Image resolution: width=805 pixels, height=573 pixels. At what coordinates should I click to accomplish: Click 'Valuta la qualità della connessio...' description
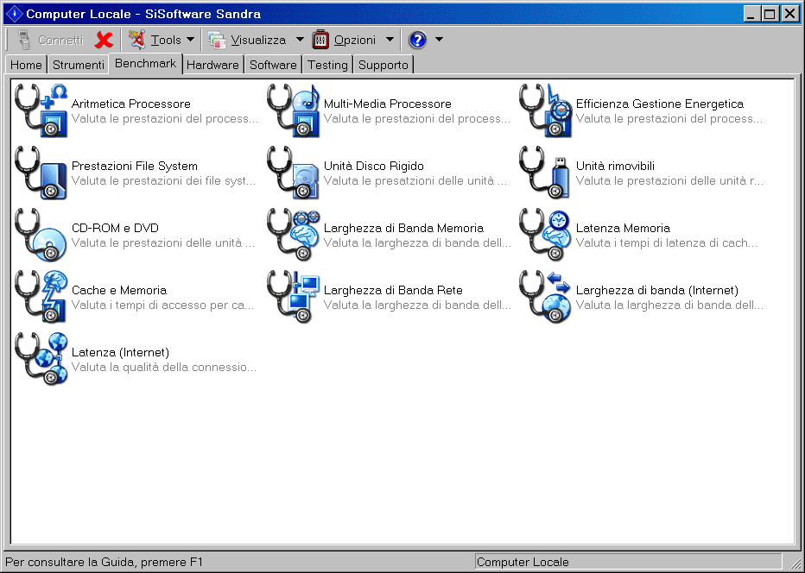click(164, 368)
